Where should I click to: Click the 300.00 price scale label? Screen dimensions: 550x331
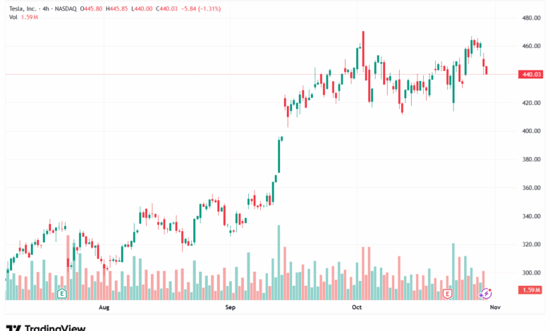pyautogui.click(x=531, y=273)
